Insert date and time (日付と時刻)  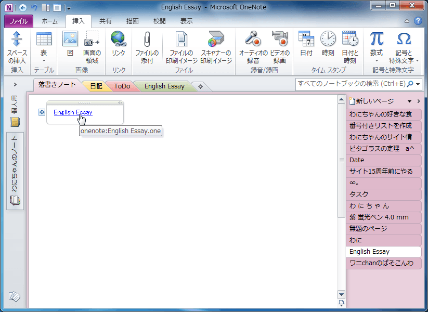pos(350,47)
